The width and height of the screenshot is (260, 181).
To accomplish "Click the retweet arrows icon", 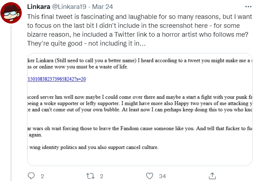I will (90, 176).
